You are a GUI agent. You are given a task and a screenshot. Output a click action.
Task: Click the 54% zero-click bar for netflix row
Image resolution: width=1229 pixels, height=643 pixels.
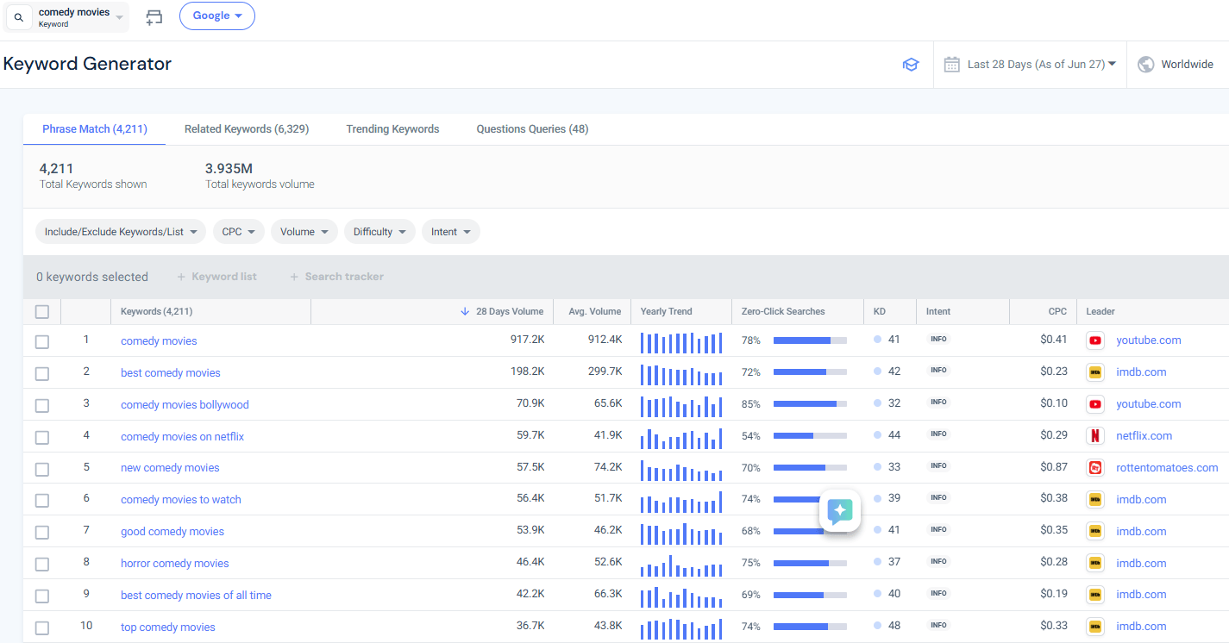(x=810, y=436)
